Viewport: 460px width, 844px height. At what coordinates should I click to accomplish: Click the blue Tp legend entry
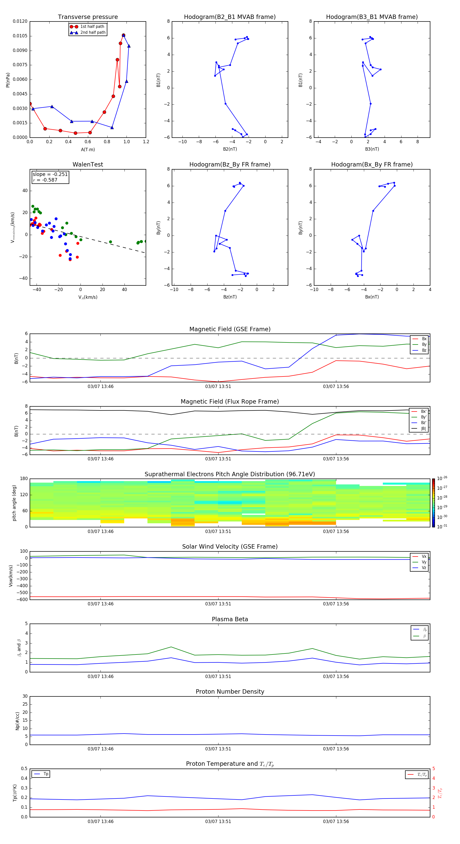(x=41, y=774)
